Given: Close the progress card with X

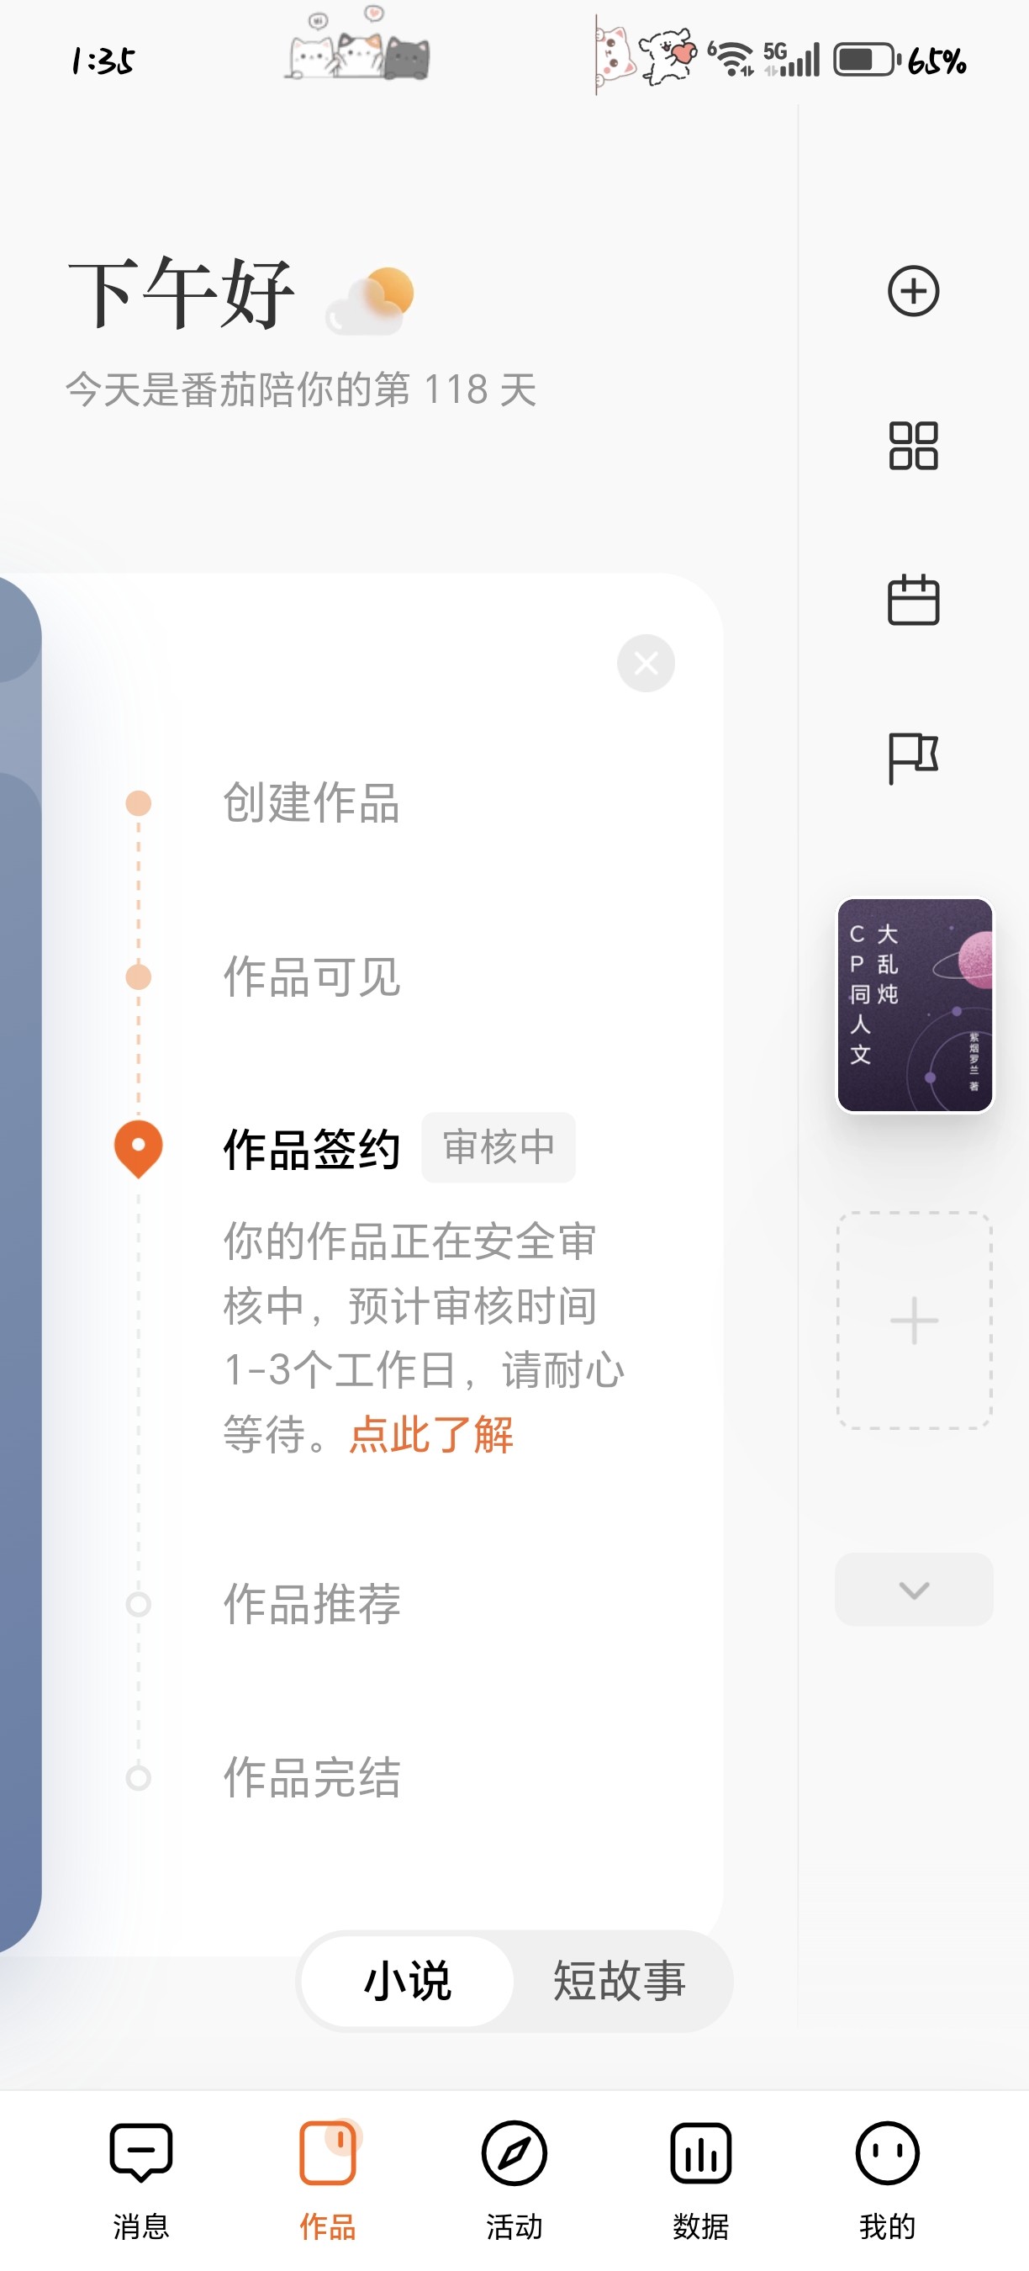Looking at the screenshot, I should 646,663.
